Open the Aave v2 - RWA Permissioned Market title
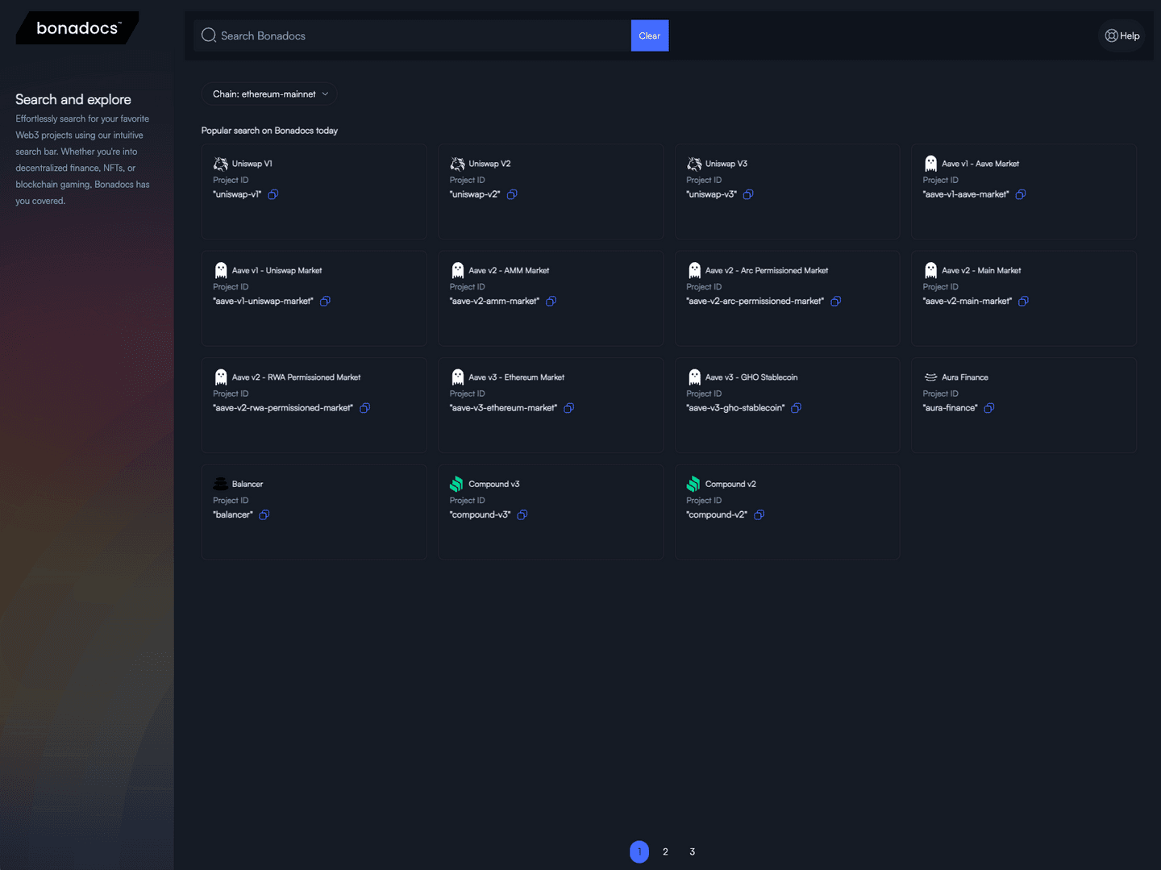 pyautogui.click(x=296, y=377)
